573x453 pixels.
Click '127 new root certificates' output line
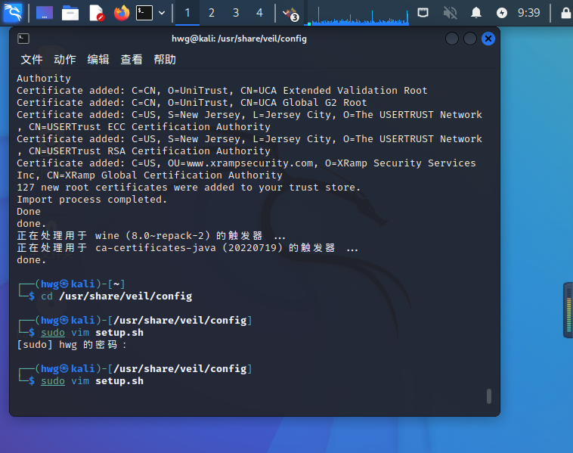(x=188, y=188)
